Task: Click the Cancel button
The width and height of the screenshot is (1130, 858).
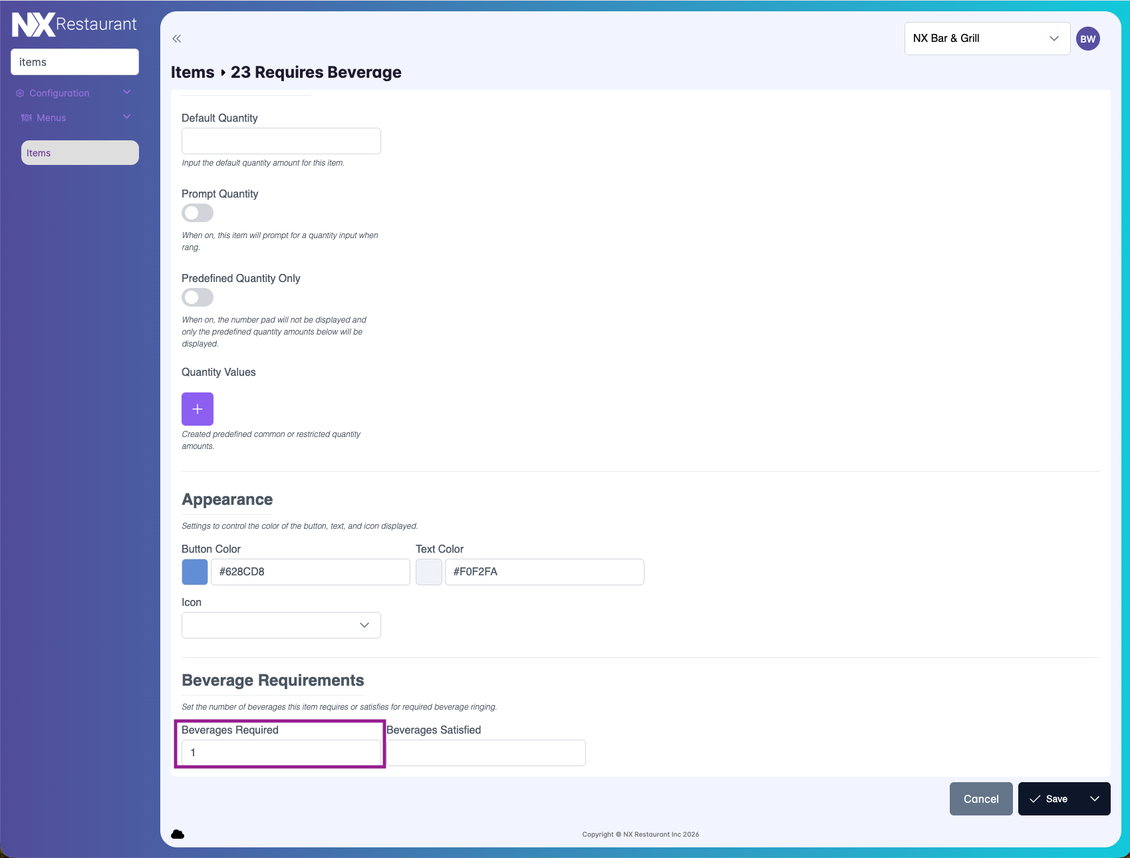Action: tap(981, 799)
